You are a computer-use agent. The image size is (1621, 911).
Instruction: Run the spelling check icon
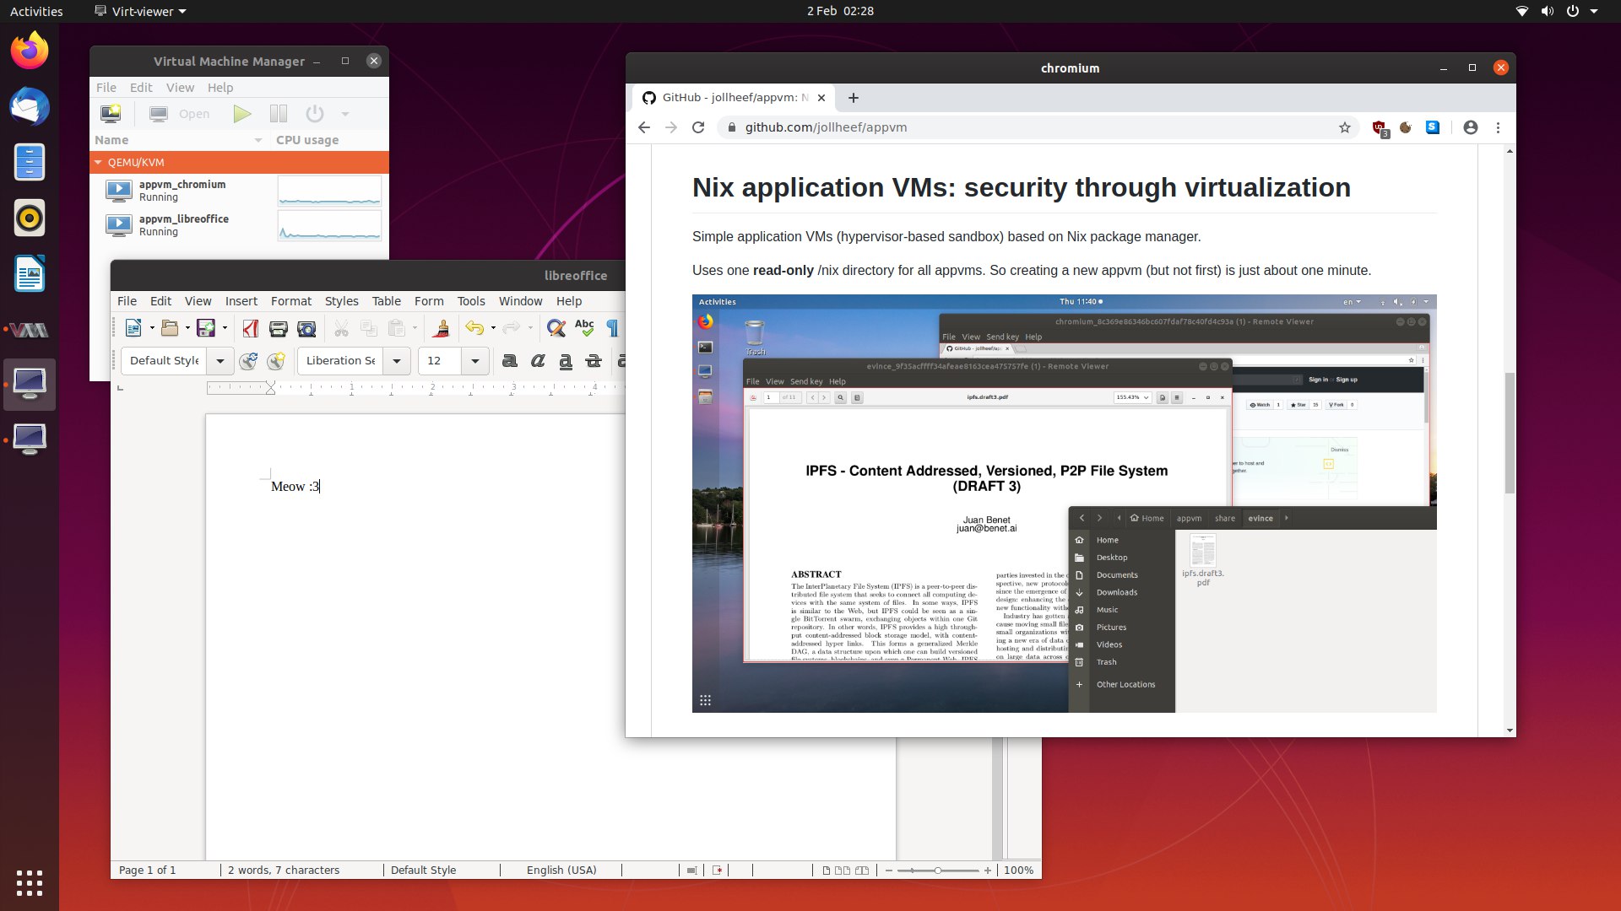tap(584, 328)
